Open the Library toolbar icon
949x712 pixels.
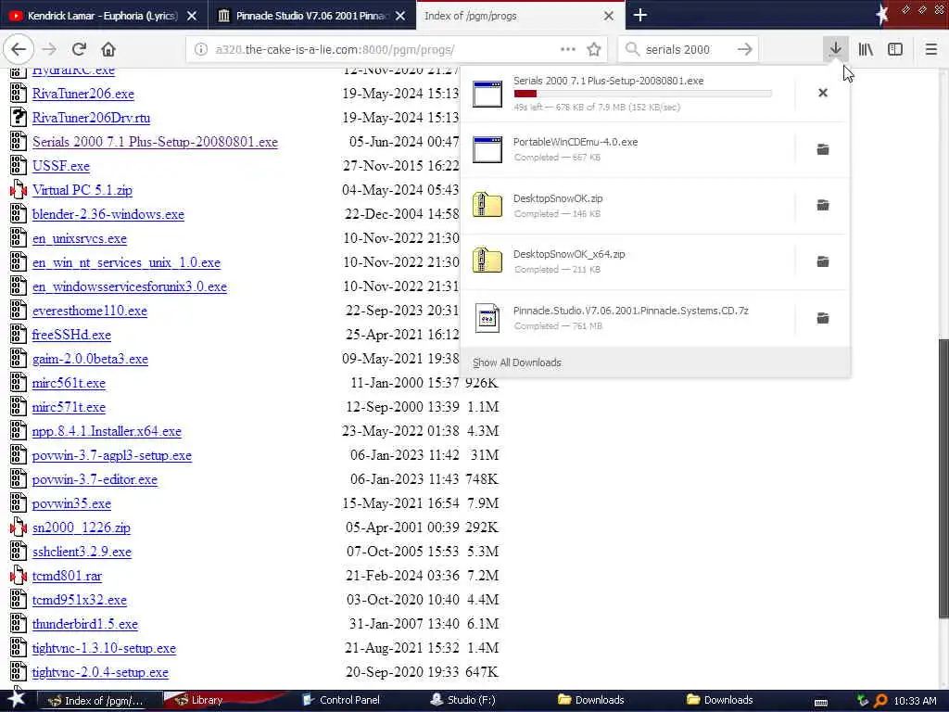pos(866,50)
